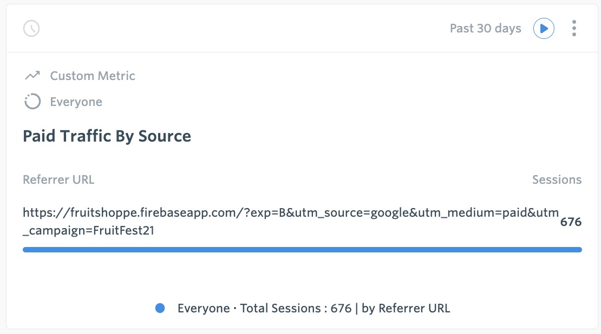
Task: Click the Total Sessions 676 legend text
Action: (296, 309)
